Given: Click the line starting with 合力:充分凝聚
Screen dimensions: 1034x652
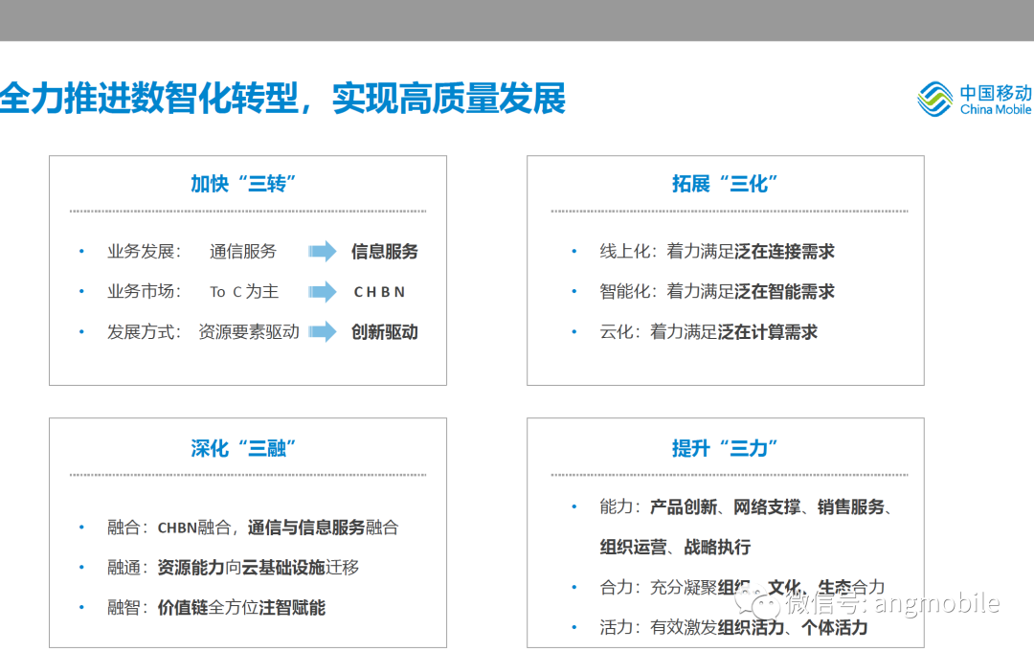Looking at the screenshot, I should 742,587.
